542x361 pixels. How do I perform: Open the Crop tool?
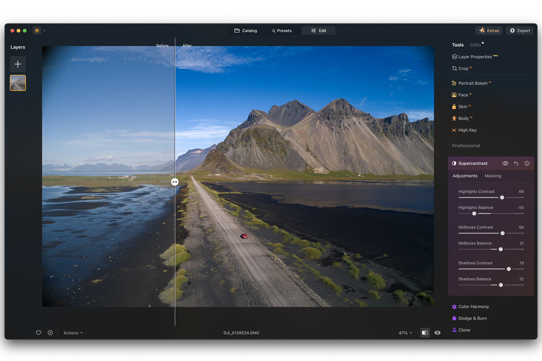tap(462, 69)
